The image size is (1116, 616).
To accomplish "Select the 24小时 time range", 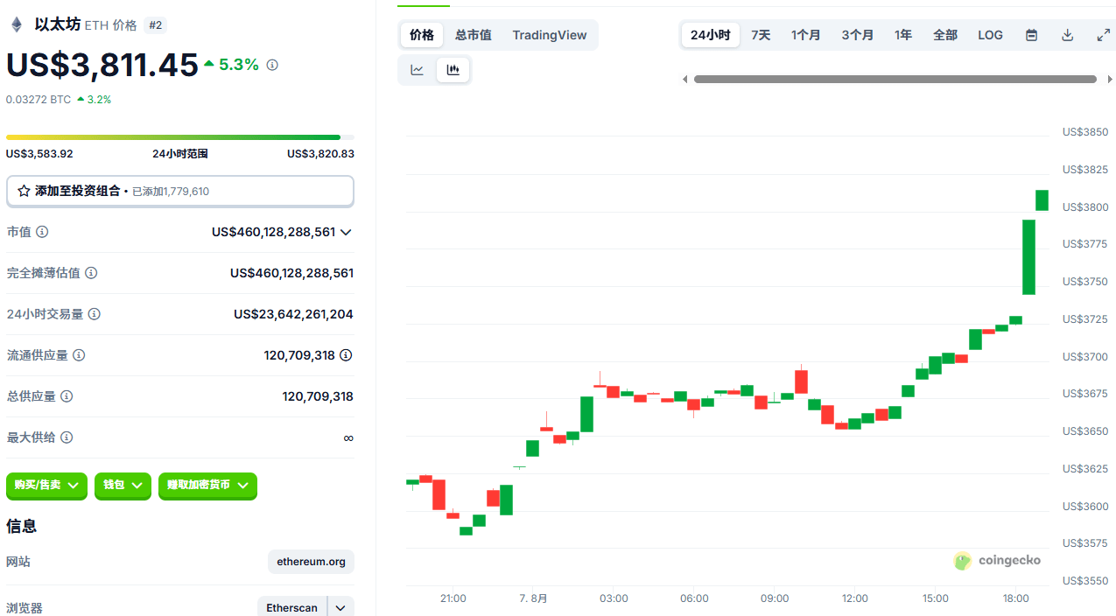I will click(x=710, y=35).
